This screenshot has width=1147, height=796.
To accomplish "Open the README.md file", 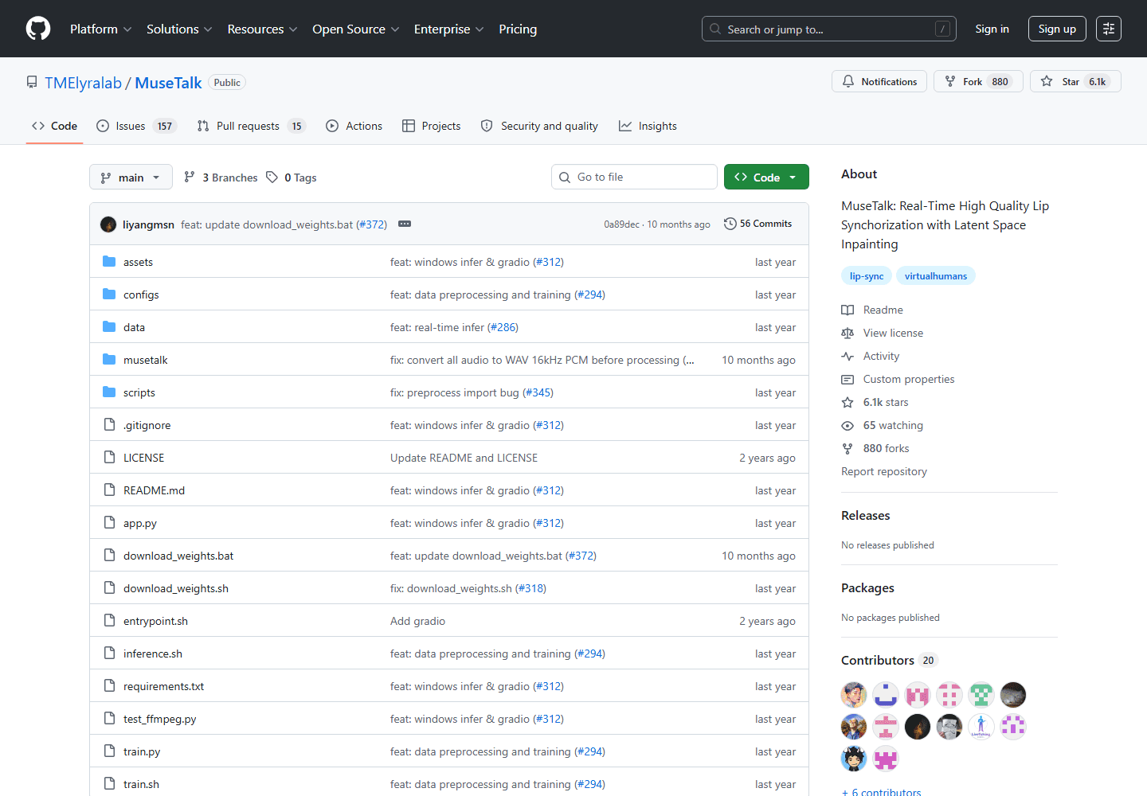I will [154, 490].
